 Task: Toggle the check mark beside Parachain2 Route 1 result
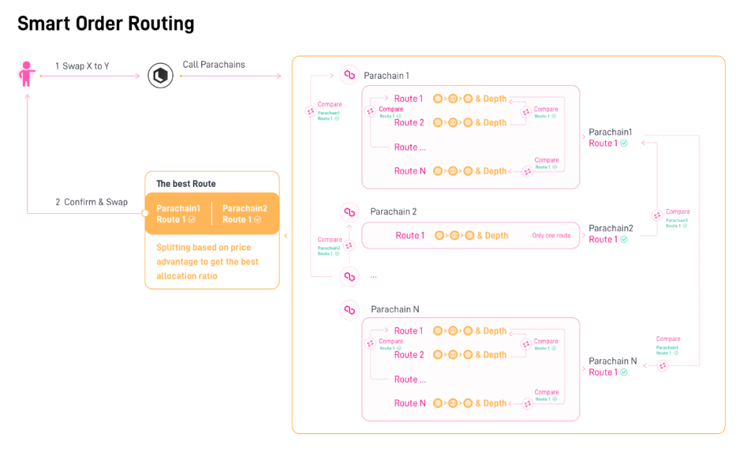click(x=624, y=239)
